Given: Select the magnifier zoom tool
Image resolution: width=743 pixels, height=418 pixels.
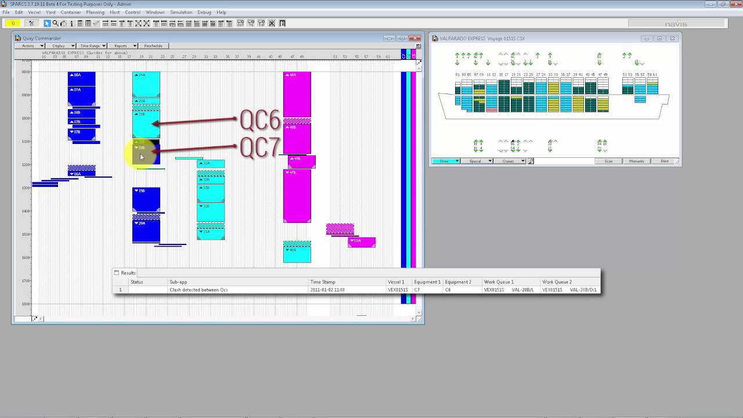Looking at the screenshot, I should (x=55, y=23).
